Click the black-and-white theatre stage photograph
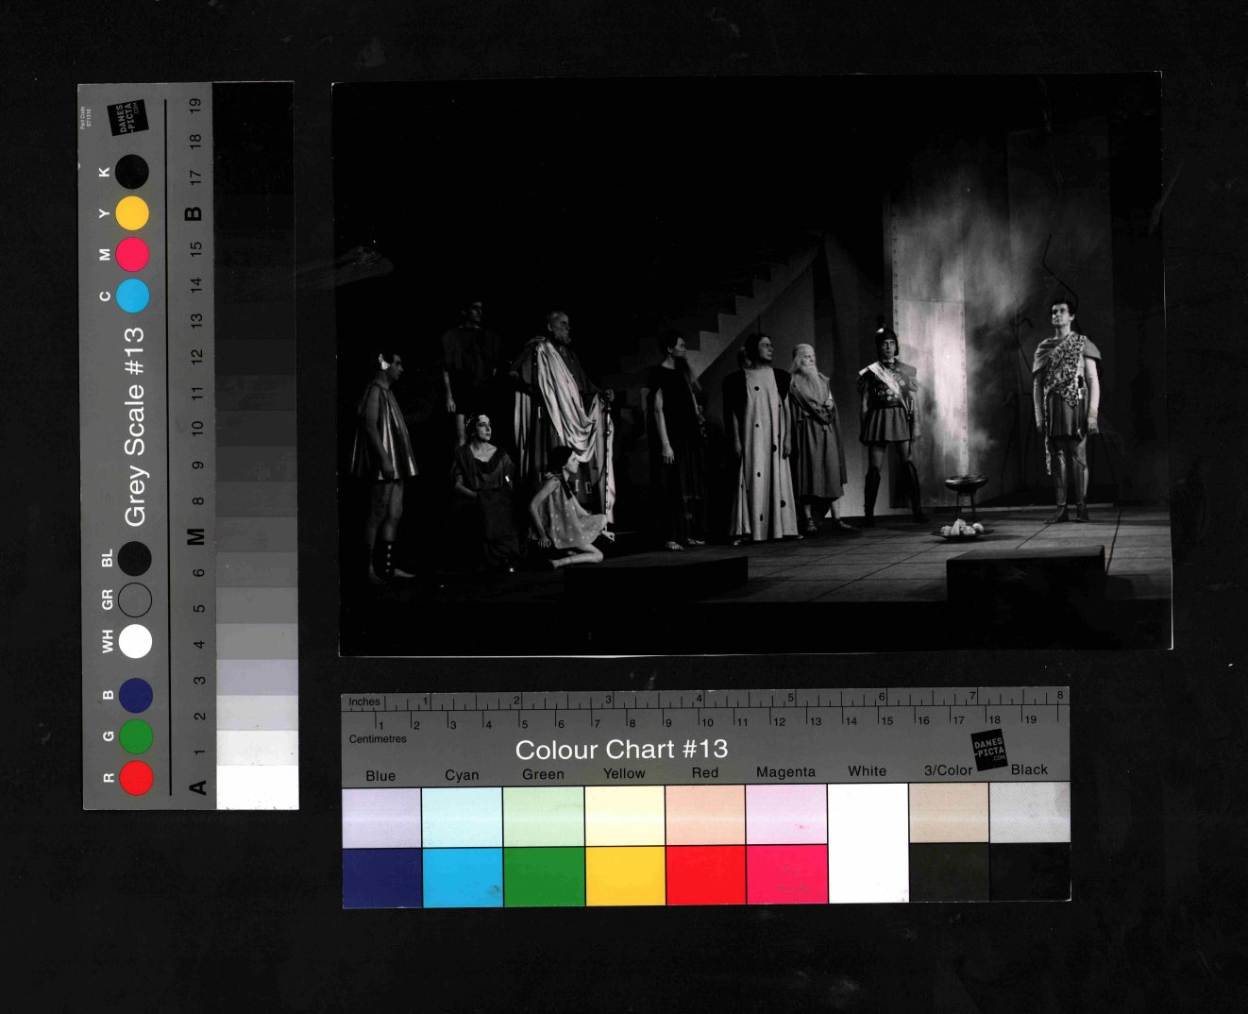This screenshot has height=1014, width=1248. [x=753, y=366]
